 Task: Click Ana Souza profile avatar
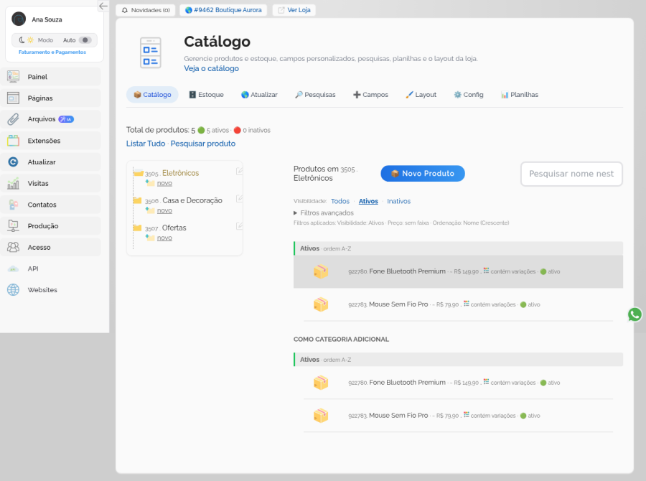(x=19, y=19)
